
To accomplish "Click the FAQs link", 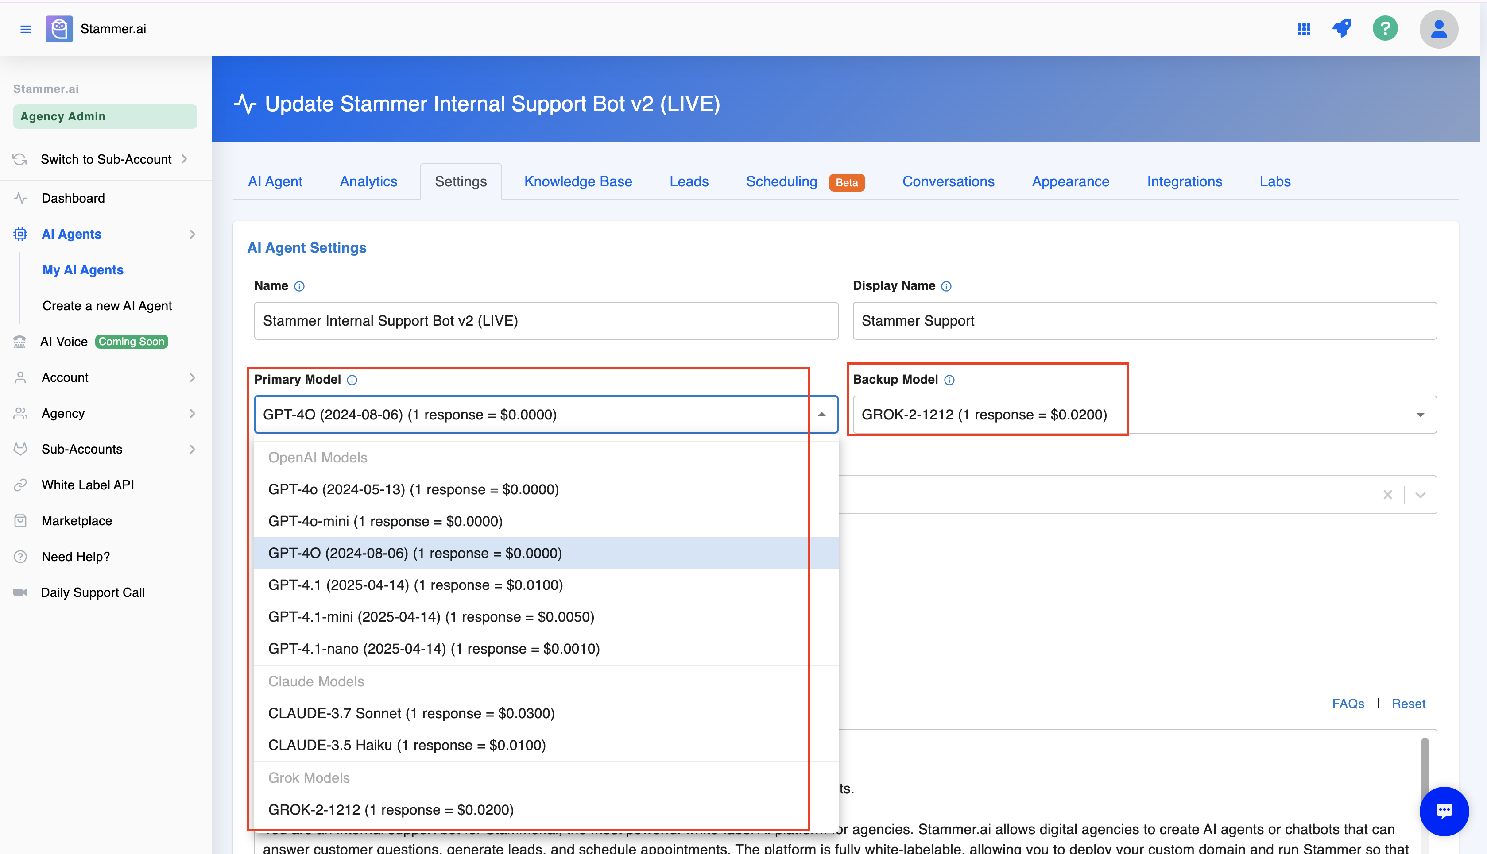I will click(x=1348, y=704).
